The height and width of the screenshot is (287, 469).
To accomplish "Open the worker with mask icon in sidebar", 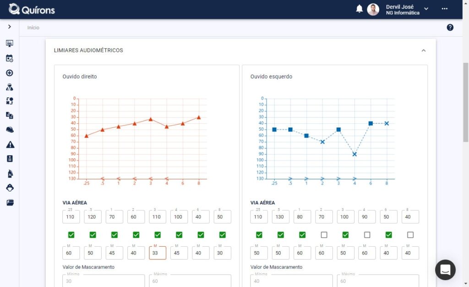I will (x=10, y=188).
